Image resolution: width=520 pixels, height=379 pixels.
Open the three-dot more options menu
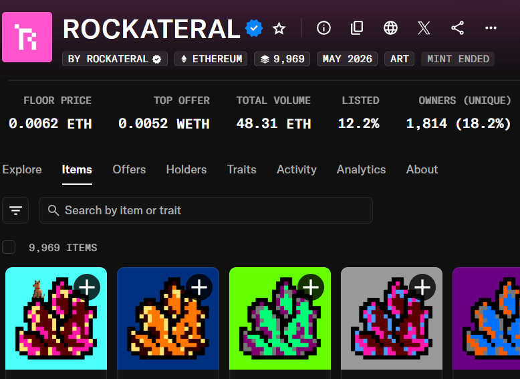(491, 28)
